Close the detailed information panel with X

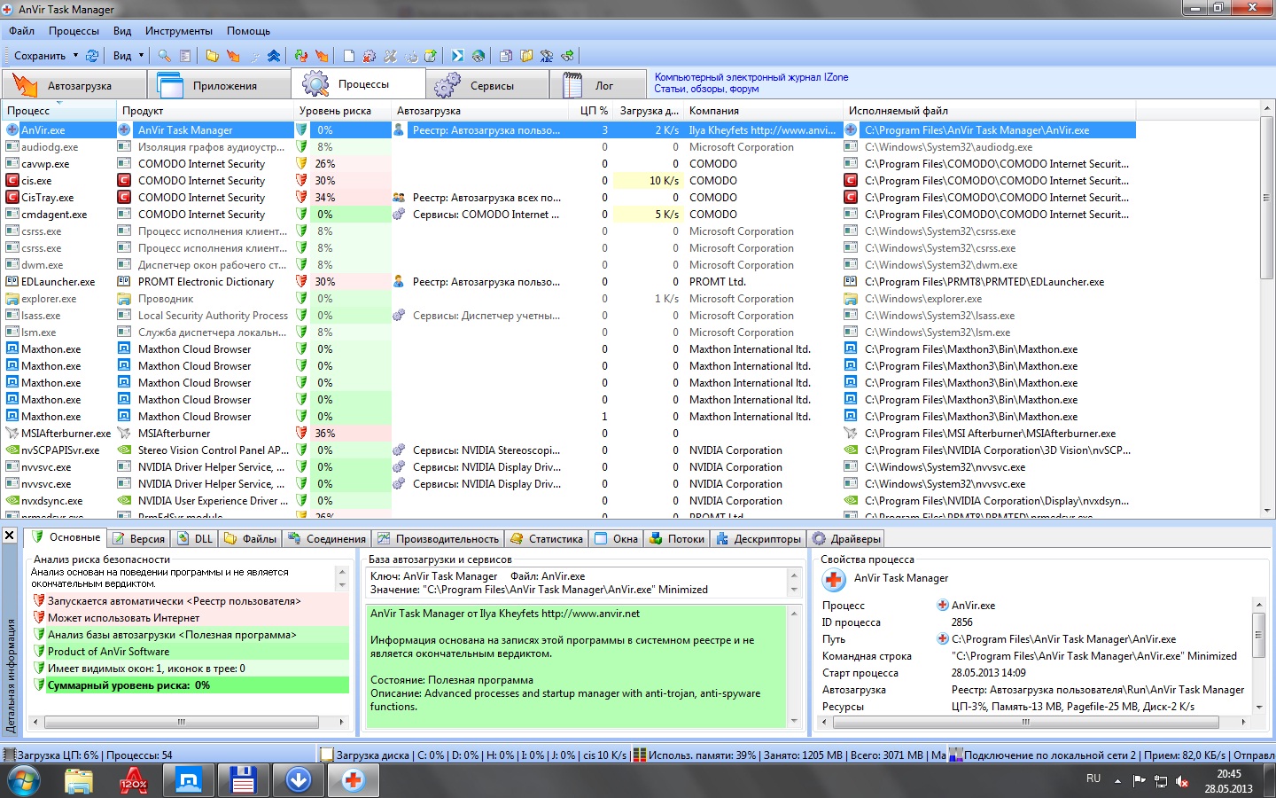pyautogui.click(x=9, y=536)
